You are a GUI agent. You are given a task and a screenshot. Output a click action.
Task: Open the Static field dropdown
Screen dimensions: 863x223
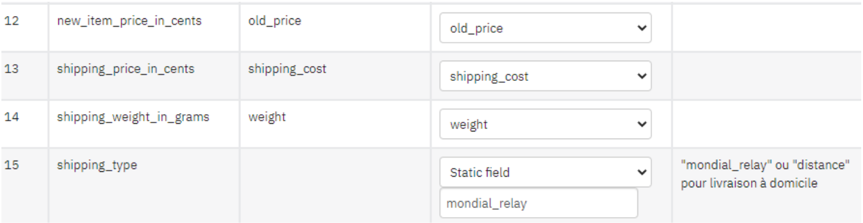click(x=545, y=172)
